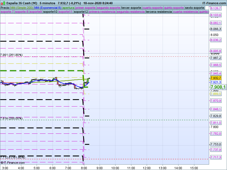227x170 pixels.
Task: Click the green 7.908,1 price label
Action: pos(218,87)
